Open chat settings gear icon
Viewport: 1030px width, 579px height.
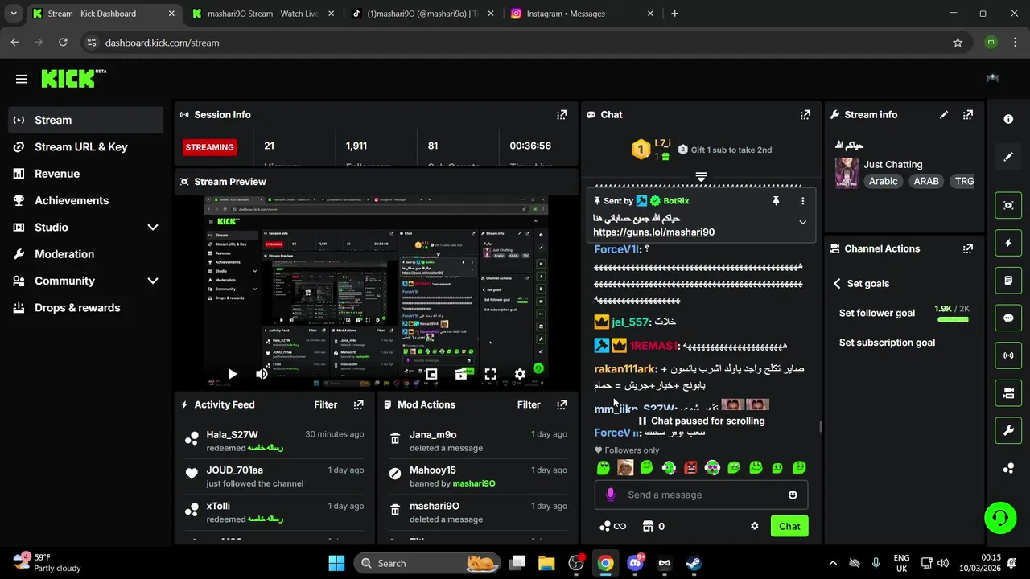point(754,526)
